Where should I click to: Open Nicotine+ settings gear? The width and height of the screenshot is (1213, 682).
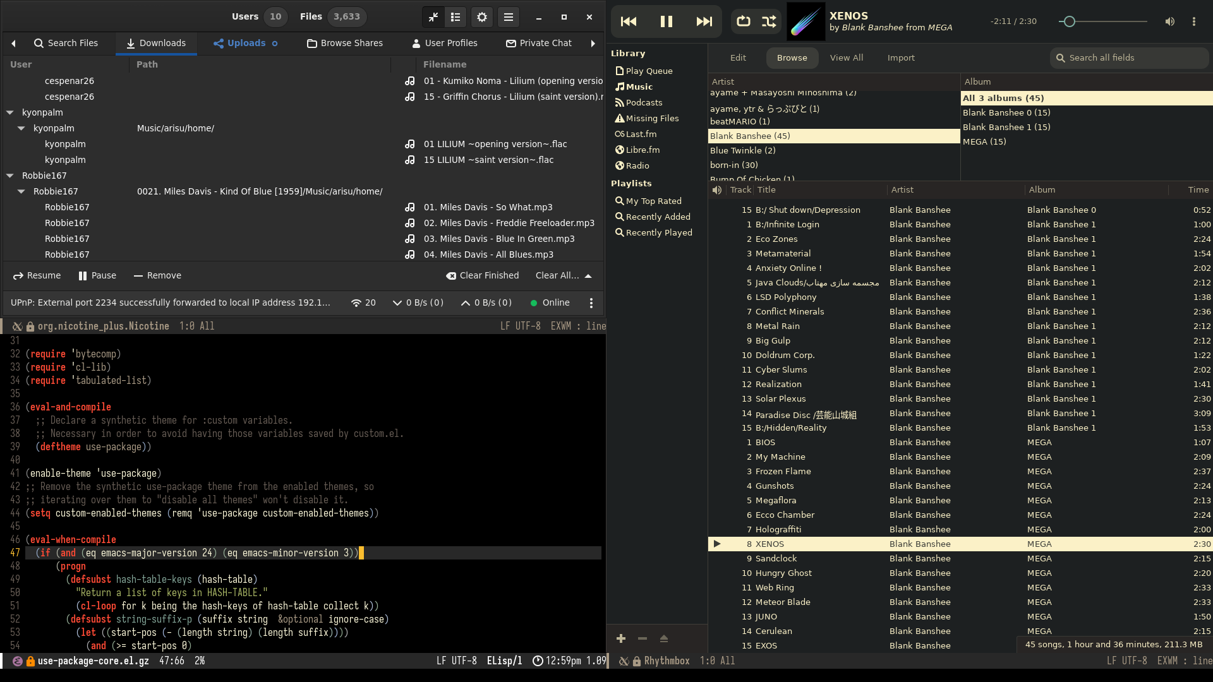point(482,17)
